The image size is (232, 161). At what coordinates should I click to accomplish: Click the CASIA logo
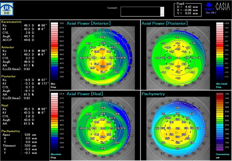[x=223, y=6]
